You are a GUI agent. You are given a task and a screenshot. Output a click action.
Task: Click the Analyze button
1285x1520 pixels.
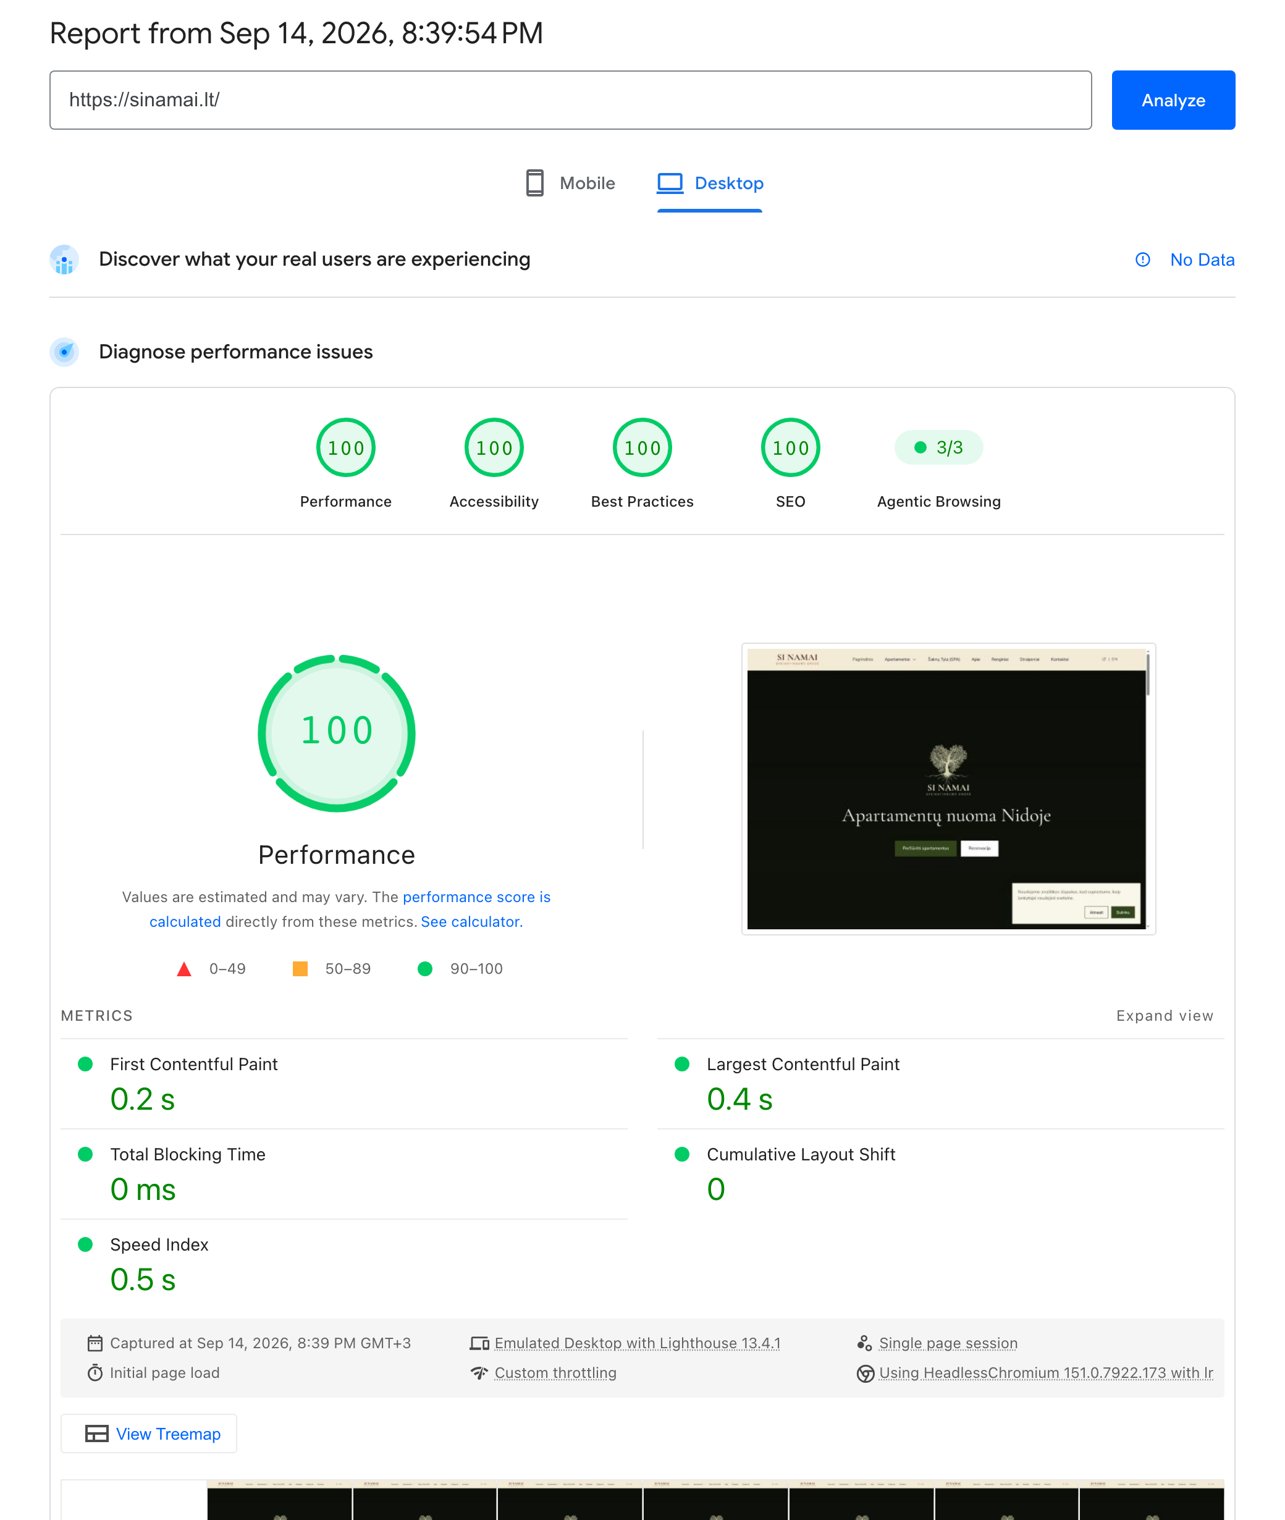pyautogui.click(x=1173, y=100)
